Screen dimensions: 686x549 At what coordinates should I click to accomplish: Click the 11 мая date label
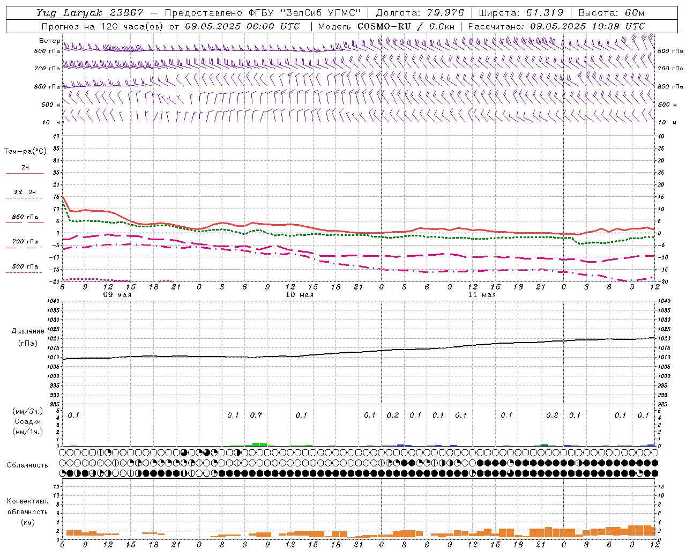coord(482,295)
